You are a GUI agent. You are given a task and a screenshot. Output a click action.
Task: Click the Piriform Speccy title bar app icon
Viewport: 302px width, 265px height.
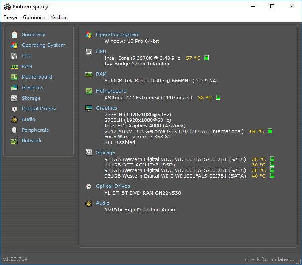point(7,6)
